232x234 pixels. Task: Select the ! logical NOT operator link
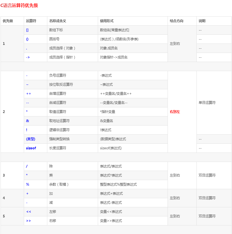pos(26,130)
